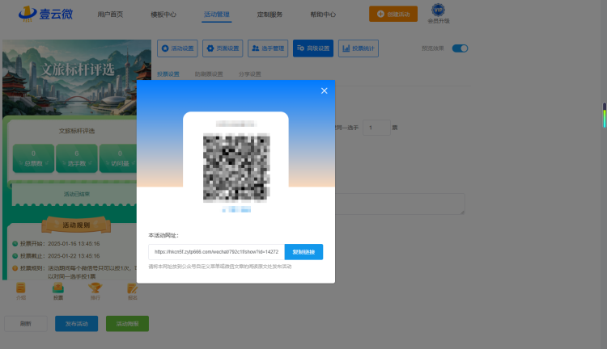This screenshot has height=349, width=607.
Task: Click the 访问量 stat card
Action: tap(118, 158)
